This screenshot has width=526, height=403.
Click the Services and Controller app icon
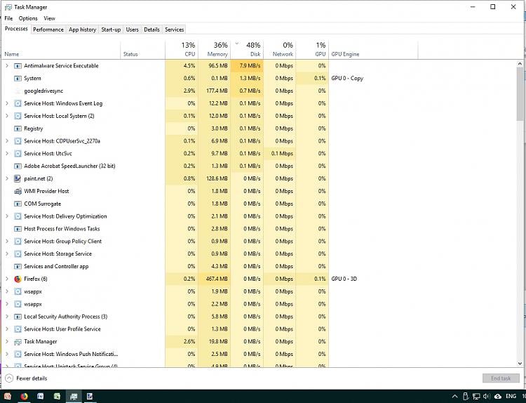coord(18,267)
